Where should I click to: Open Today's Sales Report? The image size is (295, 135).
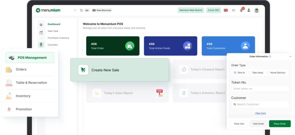127,93
